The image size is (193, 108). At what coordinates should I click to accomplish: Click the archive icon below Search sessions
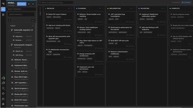coord(9,20)
